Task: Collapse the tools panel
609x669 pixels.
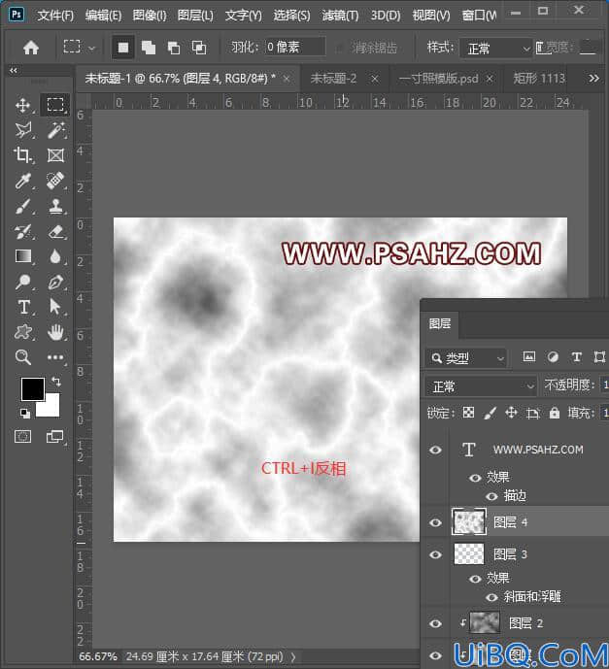Action: pos(14,71)
